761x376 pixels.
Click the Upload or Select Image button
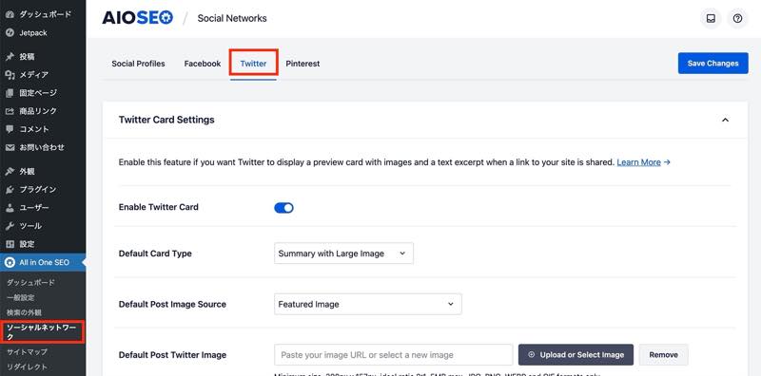576,355
